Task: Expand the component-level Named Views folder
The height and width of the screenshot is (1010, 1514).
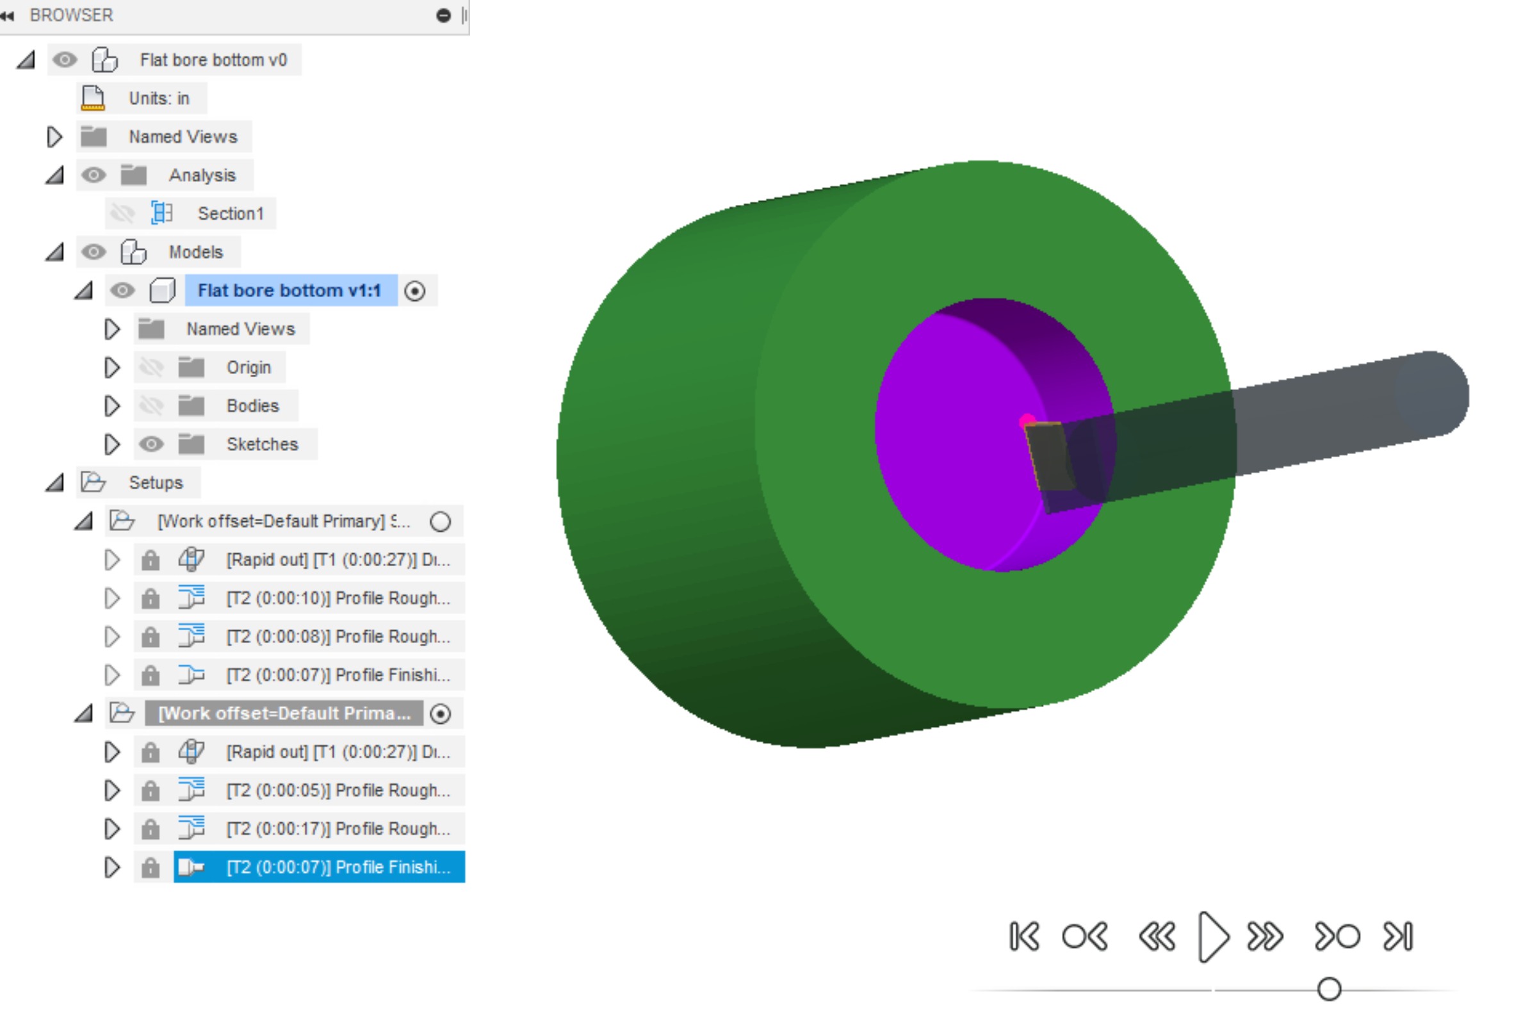Action: pyautogui.click(x=112, y=329)
